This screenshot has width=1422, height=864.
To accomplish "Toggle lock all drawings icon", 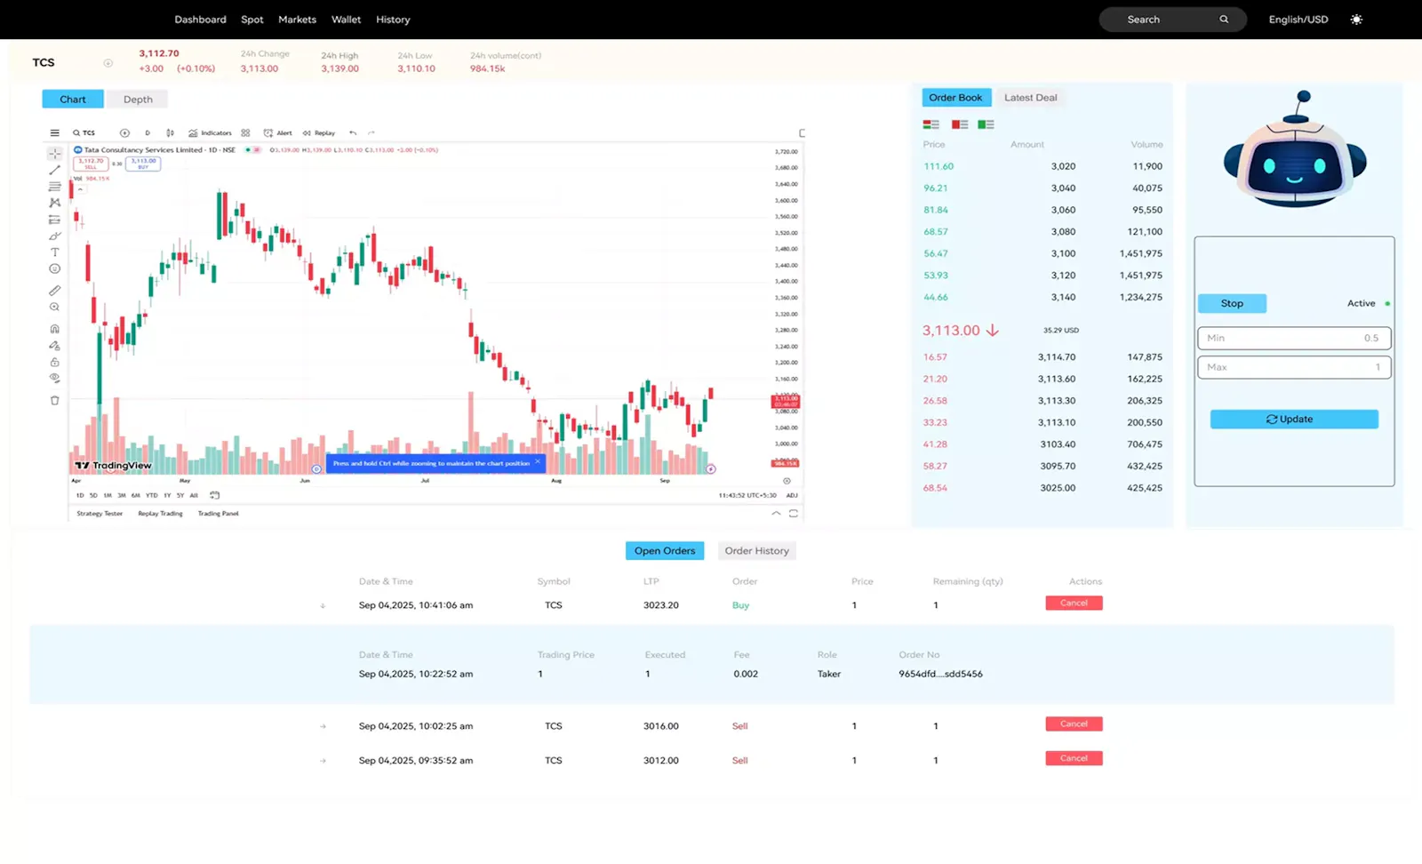I will click(x=54, y=362).
